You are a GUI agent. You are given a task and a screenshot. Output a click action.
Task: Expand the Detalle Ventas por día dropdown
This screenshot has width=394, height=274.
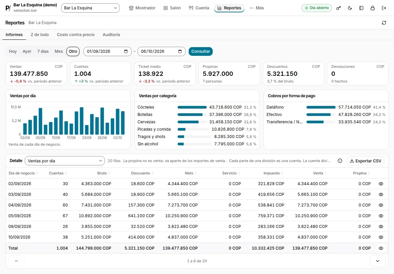65,161
